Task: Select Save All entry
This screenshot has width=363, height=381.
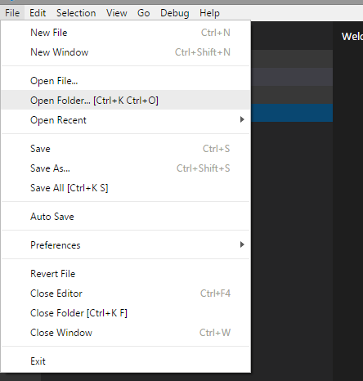Action: point(126,188)
